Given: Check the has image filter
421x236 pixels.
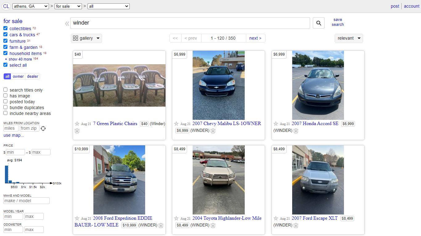Looking at the screenshot, I should (x=6, y=96).
